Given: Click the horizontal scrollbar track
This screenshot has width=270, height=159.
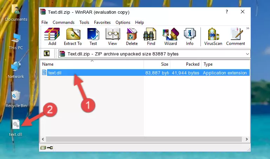Looking at the screenshot, I should 144,139.
